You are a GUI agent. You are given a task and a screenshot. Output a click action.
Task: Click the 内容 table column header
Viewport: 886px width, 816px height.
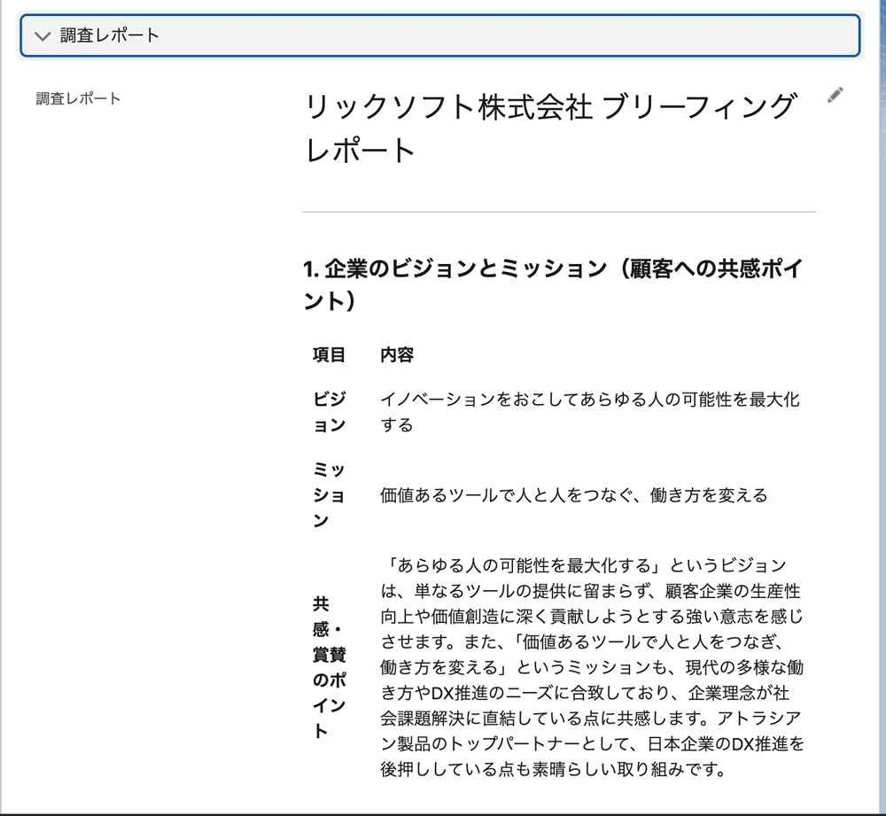point(397,355)
